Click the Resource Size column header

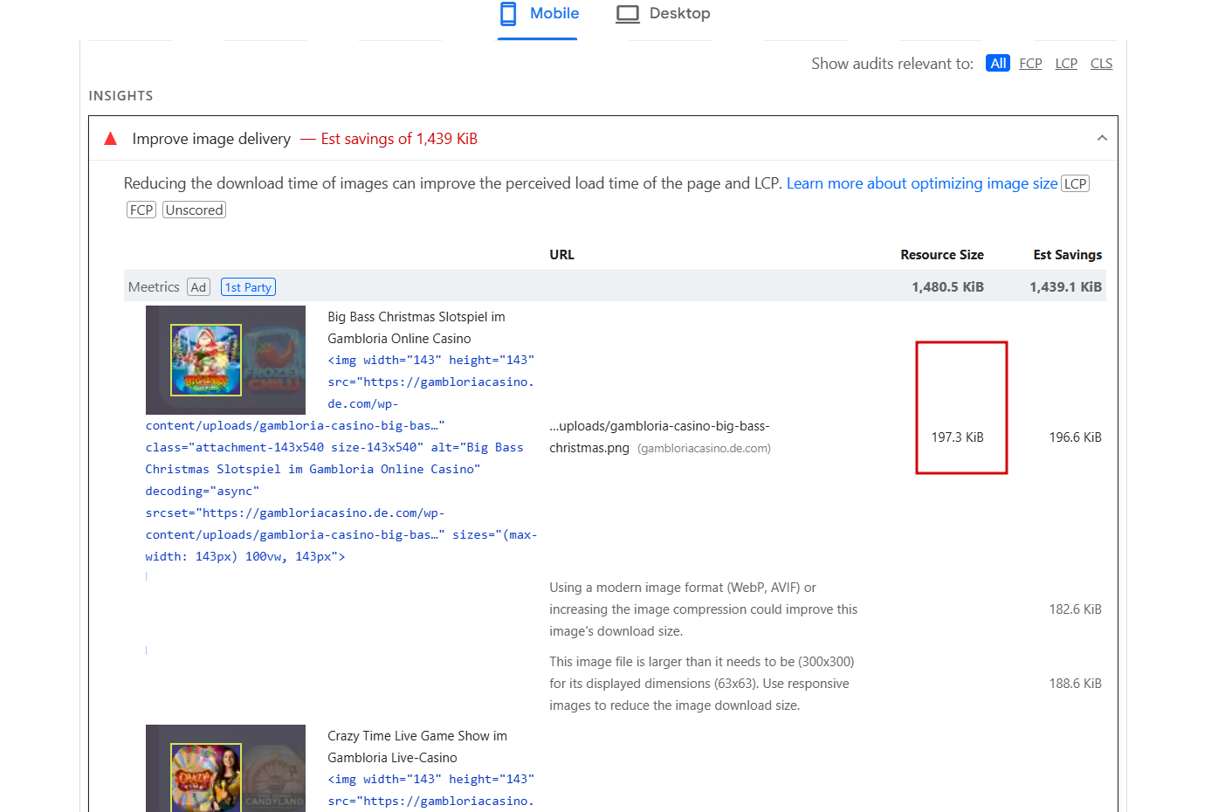point(942,255)
